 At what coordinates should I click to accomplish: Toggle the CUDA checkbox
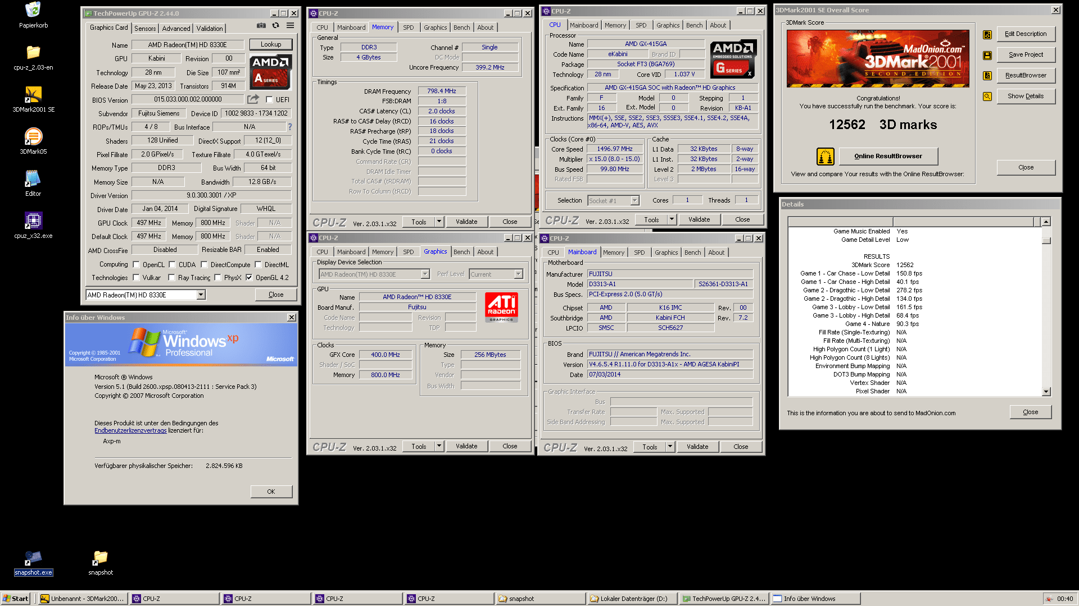(x=172, y=264)
